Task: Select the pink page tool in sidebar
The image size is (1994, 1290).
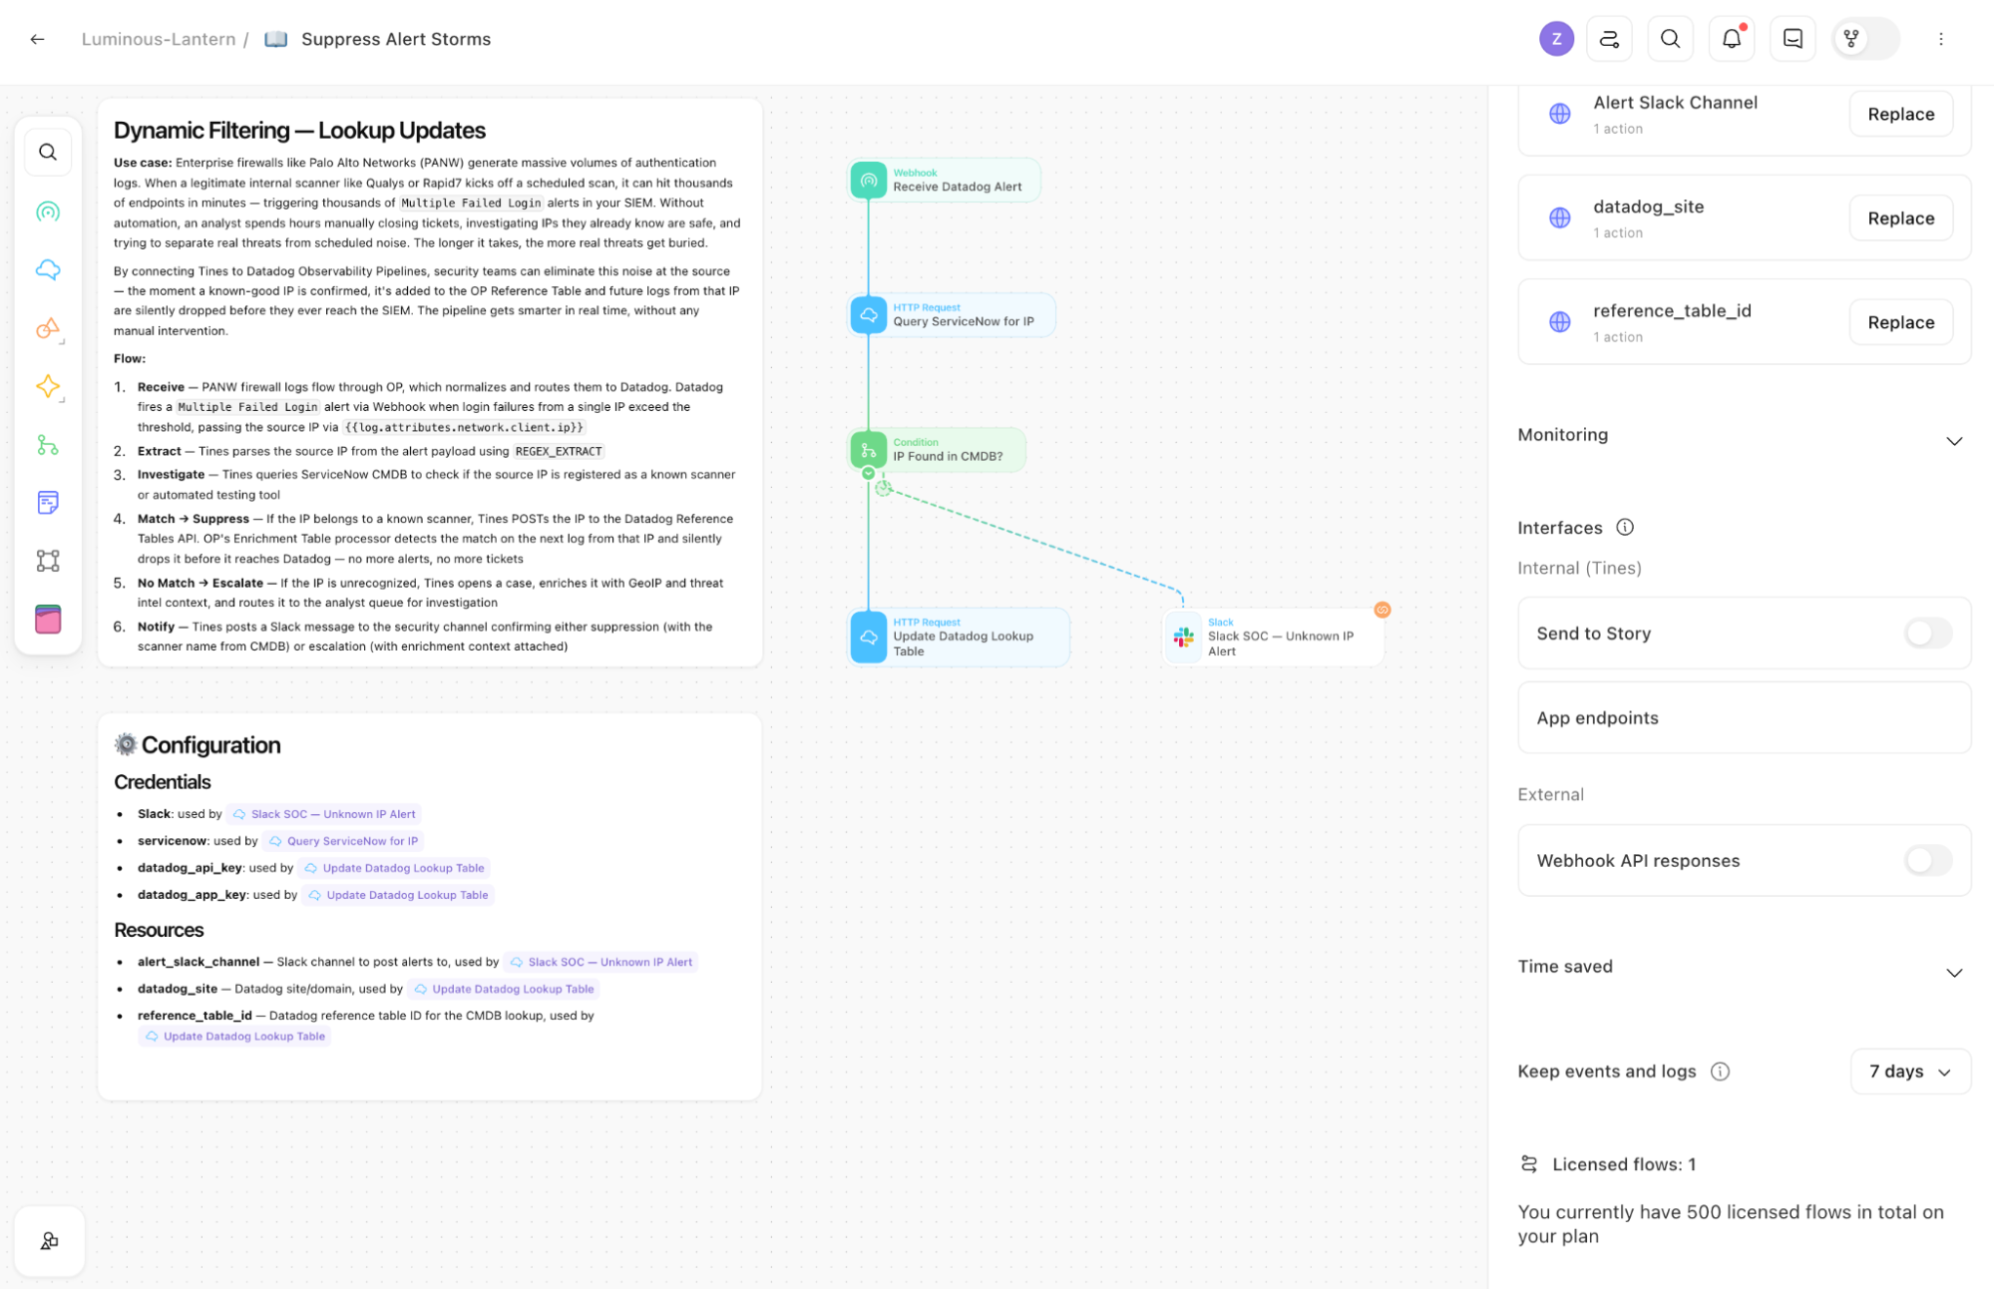Action: (48, 620)
